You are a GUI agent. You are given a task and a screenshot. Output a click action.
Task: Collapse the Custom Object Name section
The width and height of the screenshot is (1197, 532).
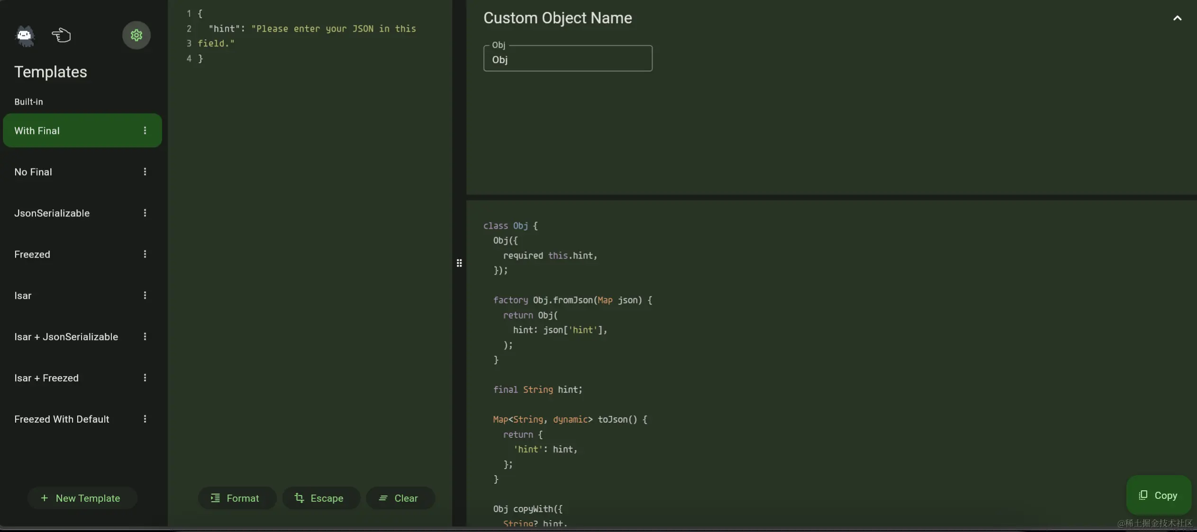pyautogui.click(x=1177, y=18)
